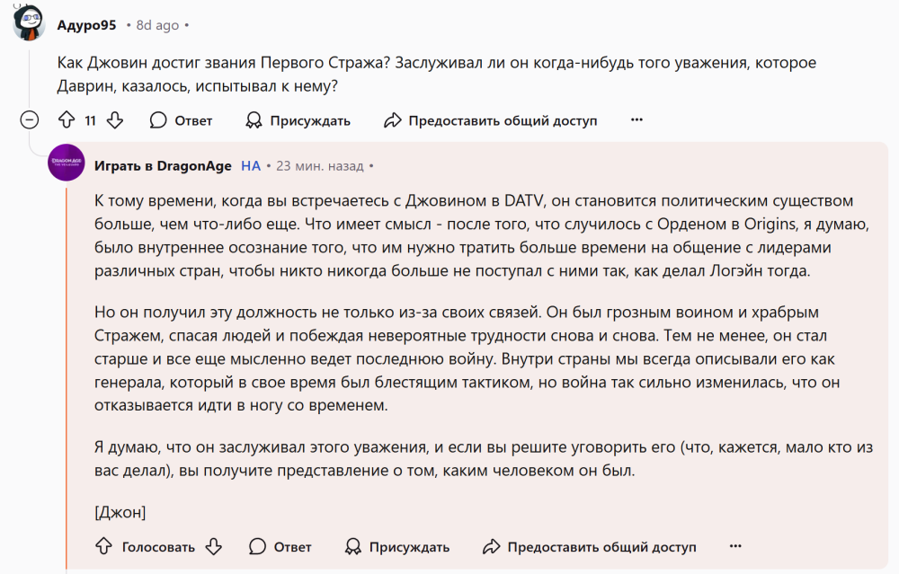The width and height of the screenshot is (899, 574).
Task: Share the Адуро95 comment
Action: tap(490, 120)
